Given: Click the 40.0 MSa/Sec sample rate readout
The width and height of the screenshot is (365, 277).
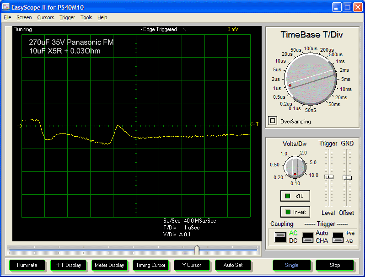Looking at the screenshot, I should click(200, 221).
